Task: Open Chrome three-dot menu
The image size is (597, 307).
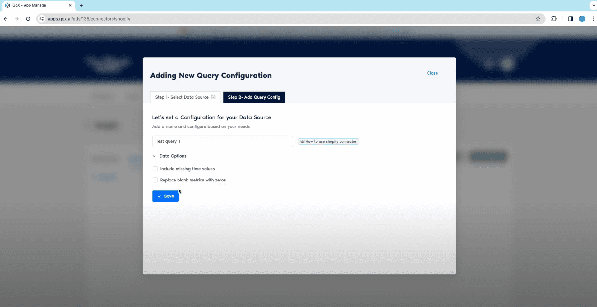Action: click(x=593, y=19)
